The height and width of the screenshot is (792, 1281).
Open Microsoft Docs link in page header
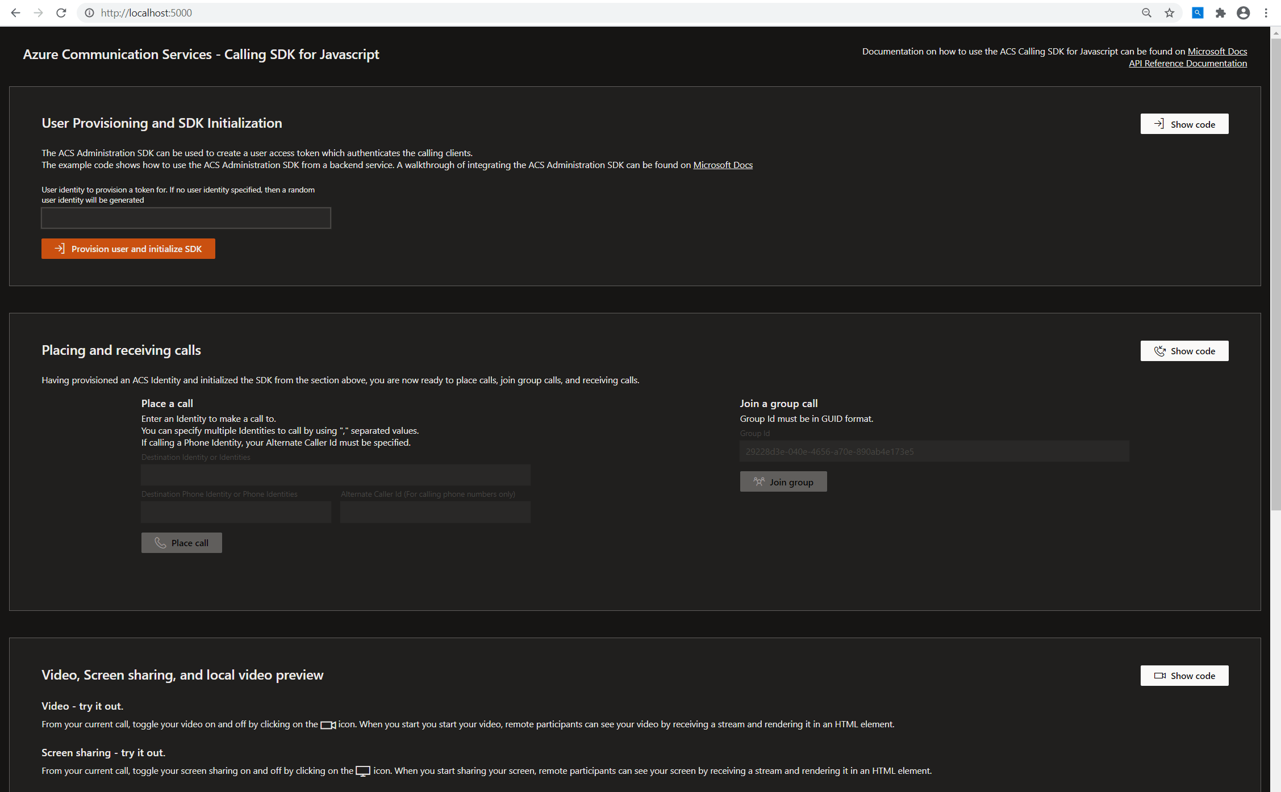1217,51
